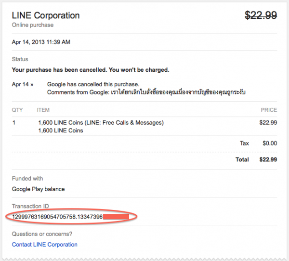Click the 'Funded with' label
This screenshot has height=261, width=289.
[x=28, y=179]
